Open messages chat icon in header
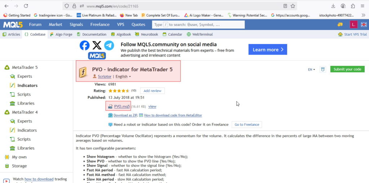Screen dimensions: 369x183 tap(340, 24)
